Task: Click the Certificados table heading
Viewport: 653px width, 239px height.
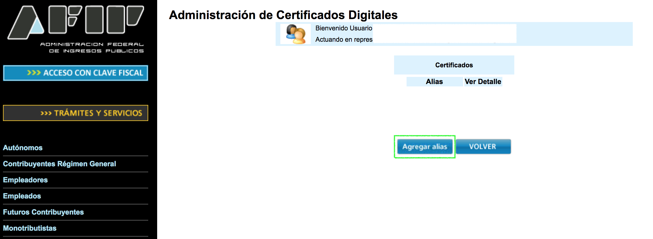Action: coord(454,65)
